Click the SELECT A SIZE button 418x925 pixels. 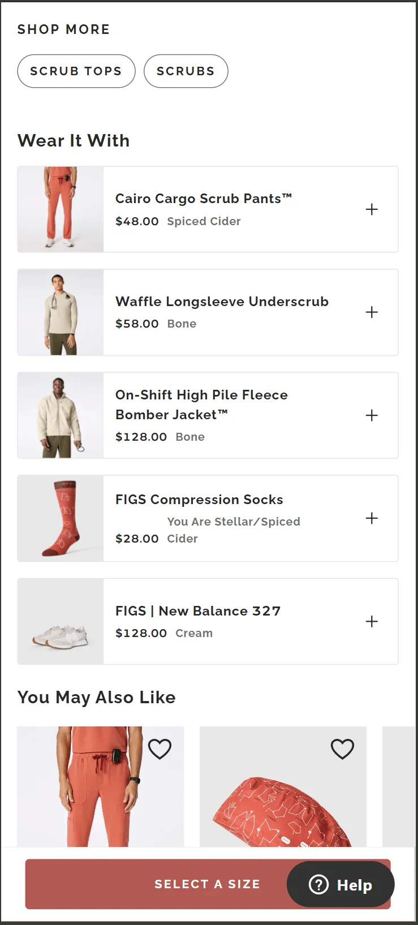[x=208, y=884]
